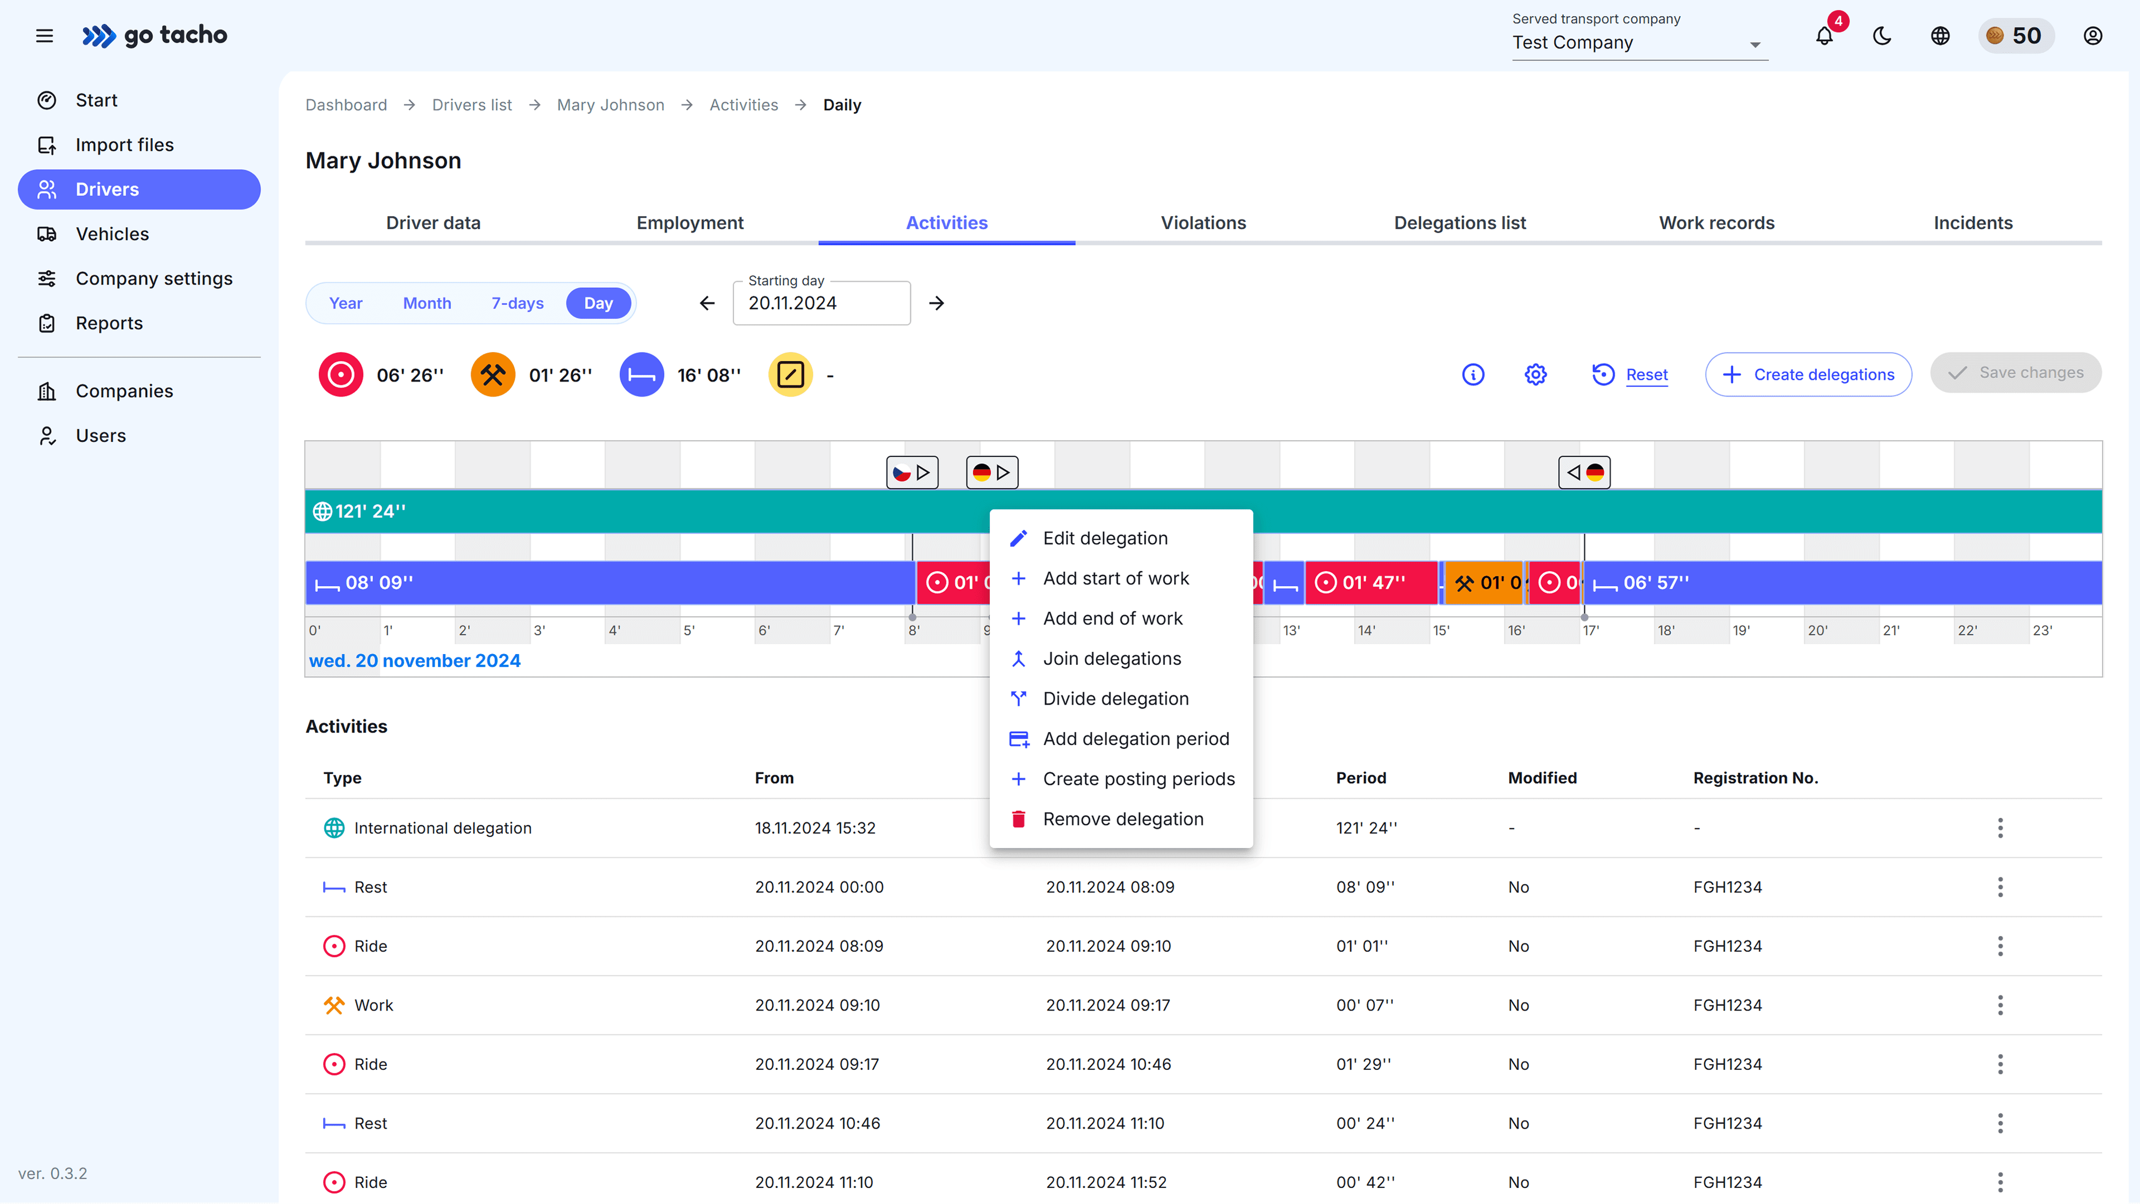2140x1204 pixels.
Task: Choose Create posting periods entry
Action: point(1121,779)
